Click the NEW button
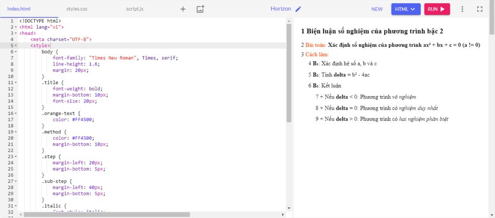 tap(377, 9)
